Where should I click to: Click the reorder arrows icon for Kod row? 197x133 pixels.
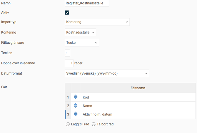coord(76,97)
